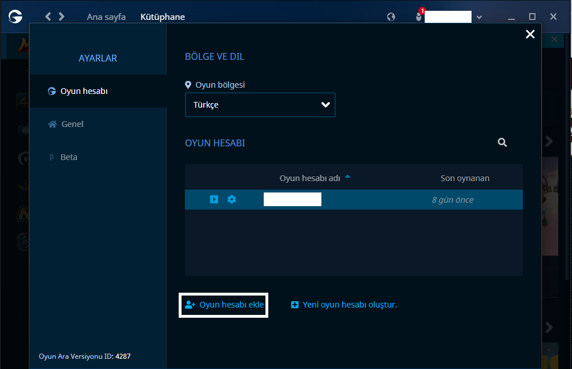Click Oyun hesabı ekle link

pyautogui.click(x=224, y=305)
